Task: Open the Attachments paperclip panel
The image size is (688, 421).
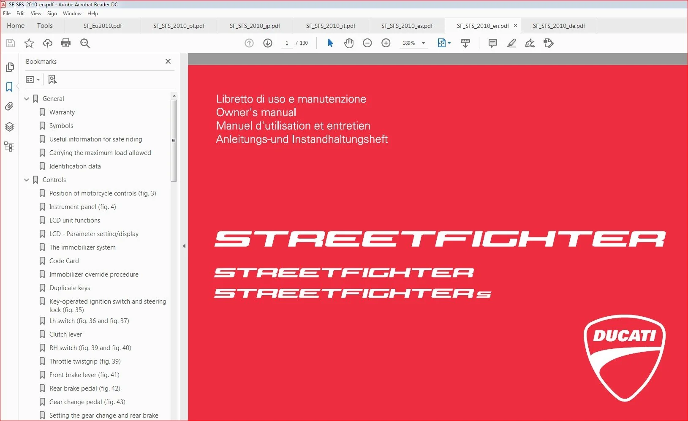Action: coord(9,106)
